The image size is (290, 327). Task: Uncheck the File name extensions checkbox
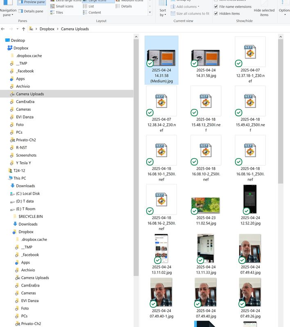[x=216, y=7]
